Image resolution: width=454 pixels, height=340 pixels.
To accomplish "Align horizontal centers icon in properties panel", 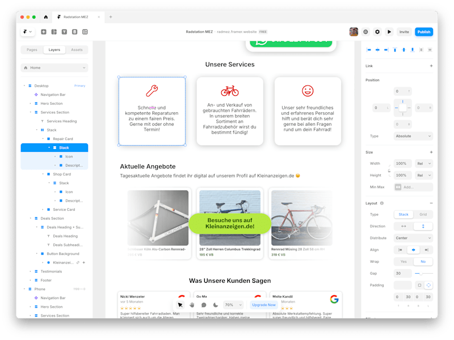I will (x=377, y=50).
